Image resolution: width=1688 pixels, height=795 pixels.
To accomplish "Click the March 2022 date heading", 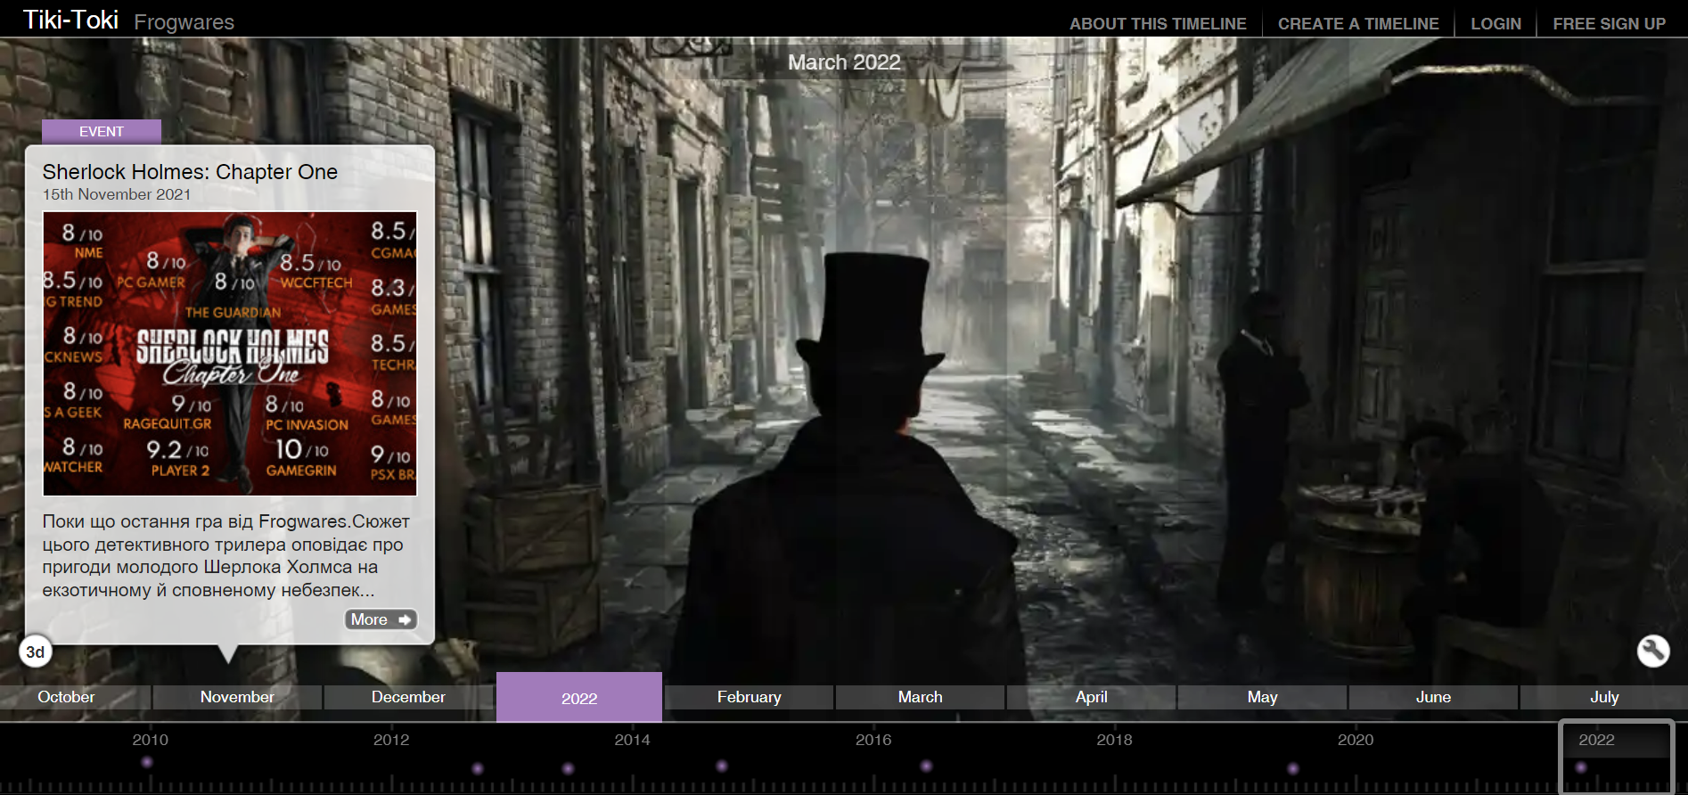I will coord(844,62).
